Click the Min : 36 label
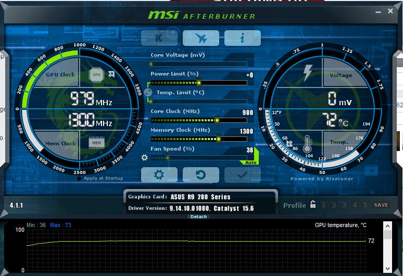Screen dimensions: 403x276 (x=36, y=225)
